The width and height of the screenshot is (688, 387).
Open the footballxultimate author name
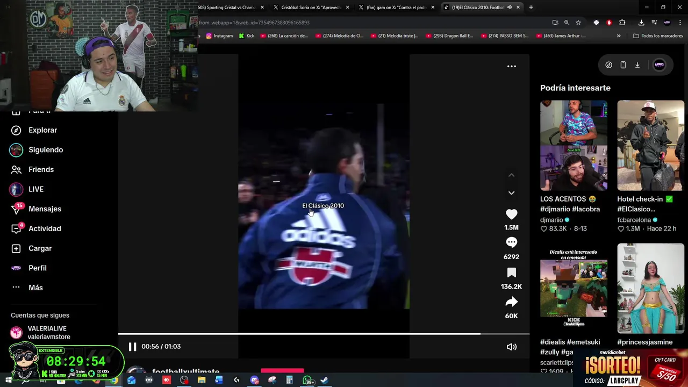(185, 371)
